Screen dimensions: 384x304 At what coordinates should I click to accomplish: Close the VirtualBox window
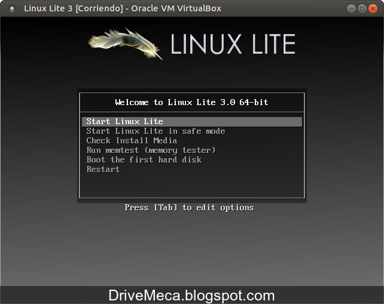tap(373, 9)
